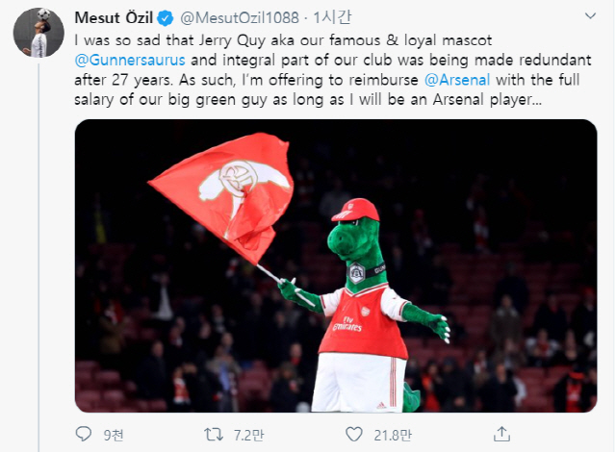Expand the tweet options chevron menu

586,18
